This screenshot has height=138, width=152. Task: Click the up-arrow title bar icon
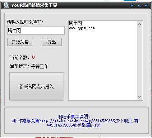coord(139,5)
